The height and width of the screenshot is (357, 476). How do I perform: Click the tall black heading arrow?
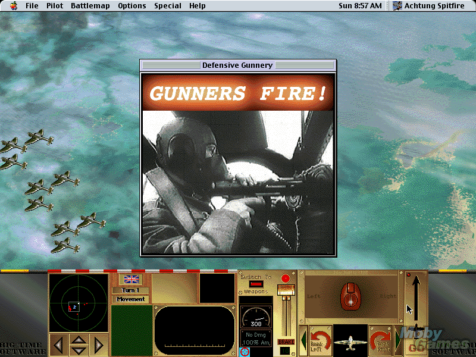pos(416,297)
